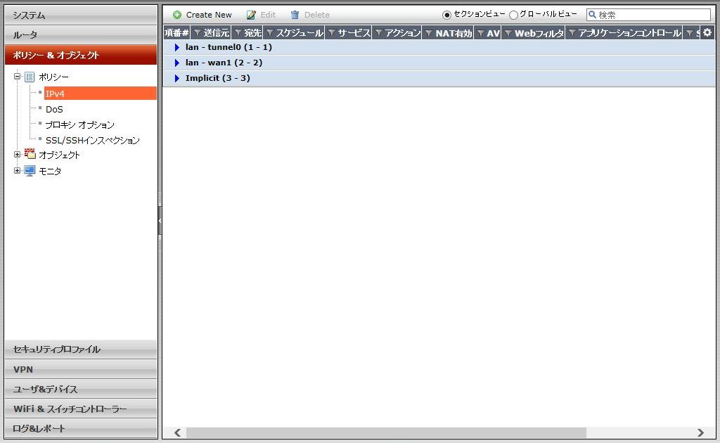Viewport: 720px width, 443px height.
Task: Select the グローバルビュー radio button
Action: pyautogui.click(x=514, y=15)
